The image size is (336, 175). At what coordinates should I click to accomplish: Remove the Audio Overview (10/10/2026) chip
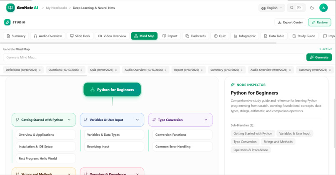(x=165, y=70)
